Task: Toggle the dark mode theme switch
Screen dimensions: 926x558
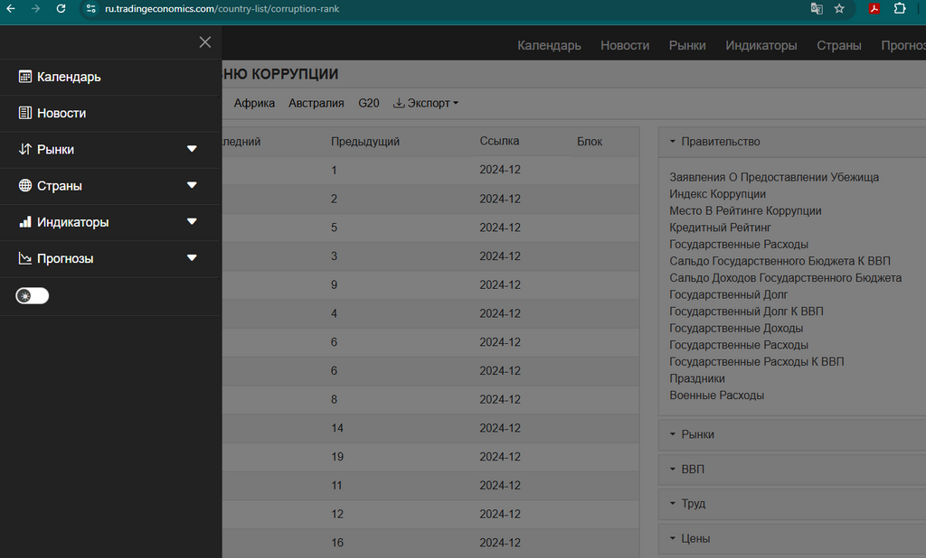Action: coord(33,295)
